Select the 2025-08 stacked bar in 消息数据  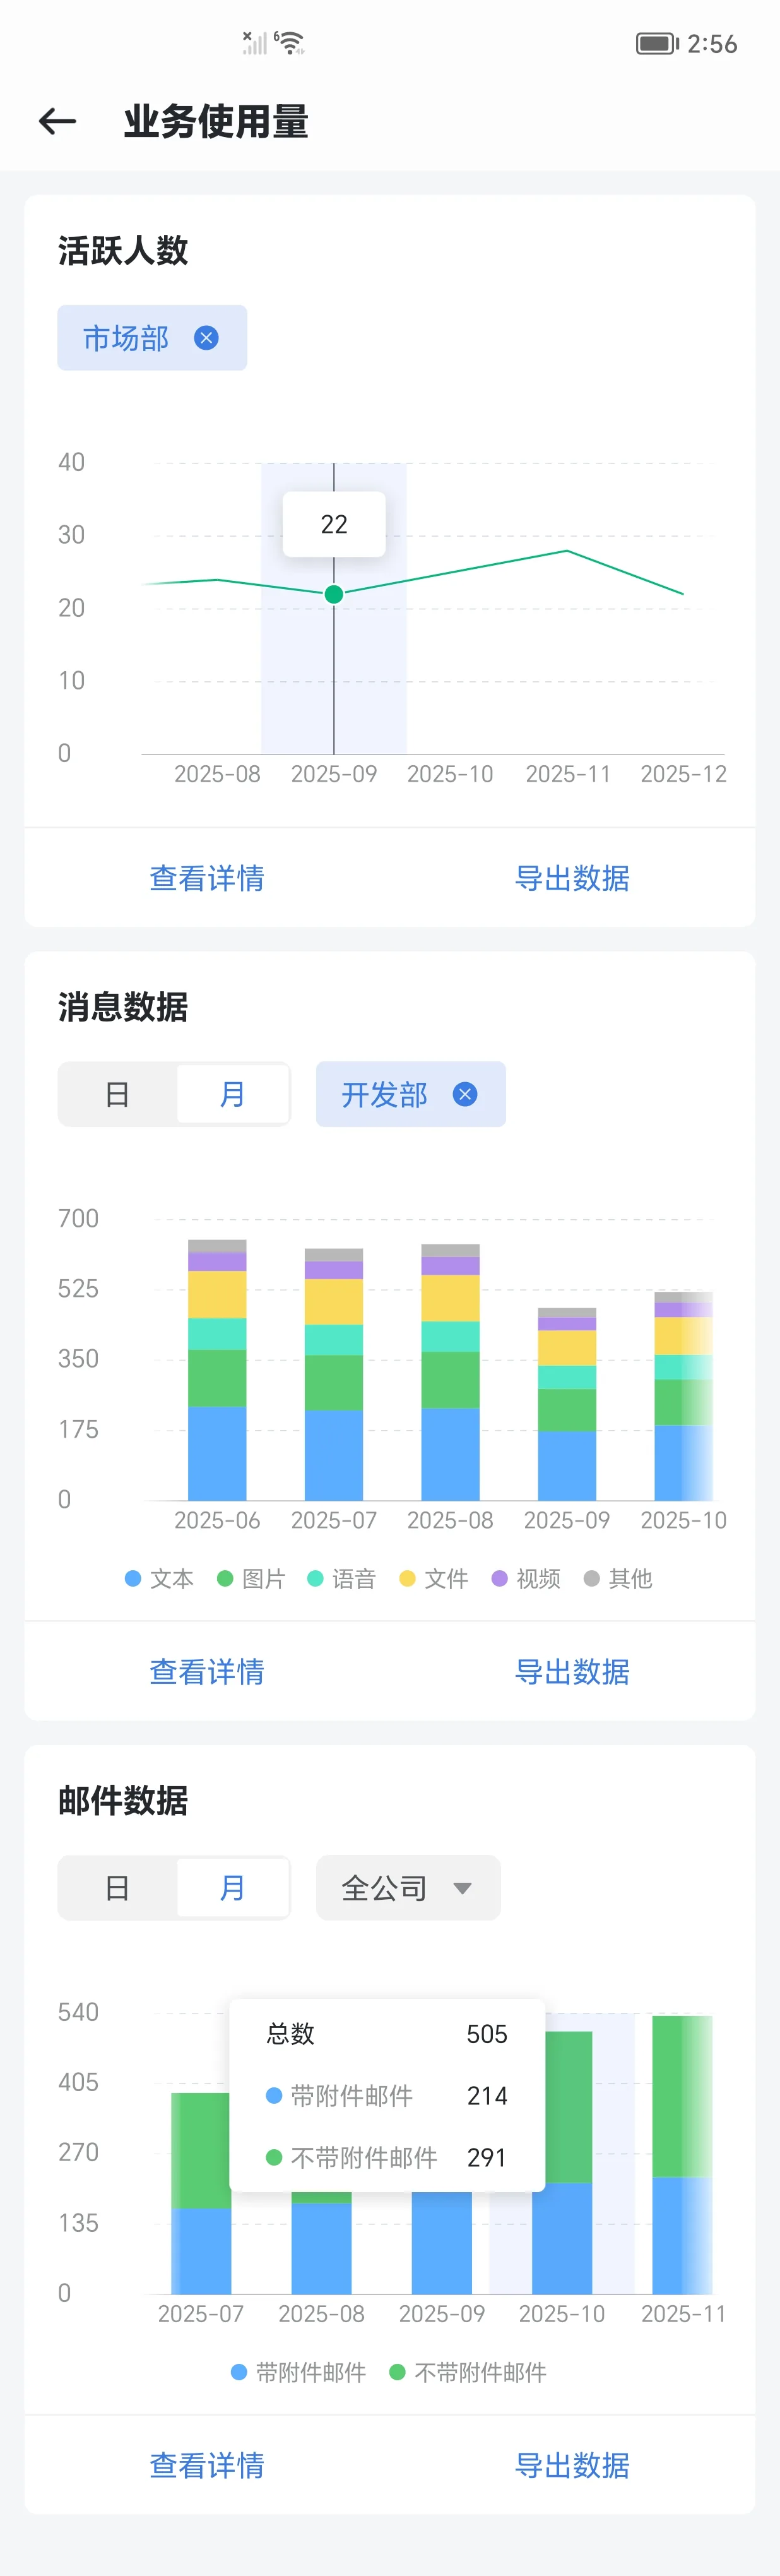coord(450,1372)
